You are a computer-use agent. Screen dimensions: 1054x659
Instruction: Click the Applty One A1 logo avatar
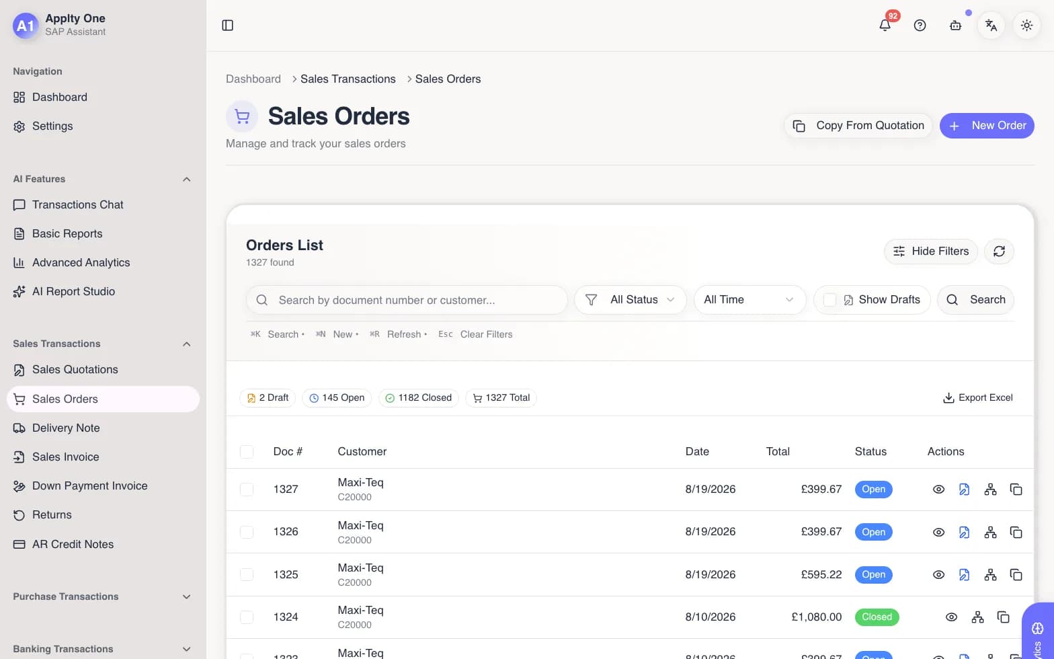[x=26, y=26]
